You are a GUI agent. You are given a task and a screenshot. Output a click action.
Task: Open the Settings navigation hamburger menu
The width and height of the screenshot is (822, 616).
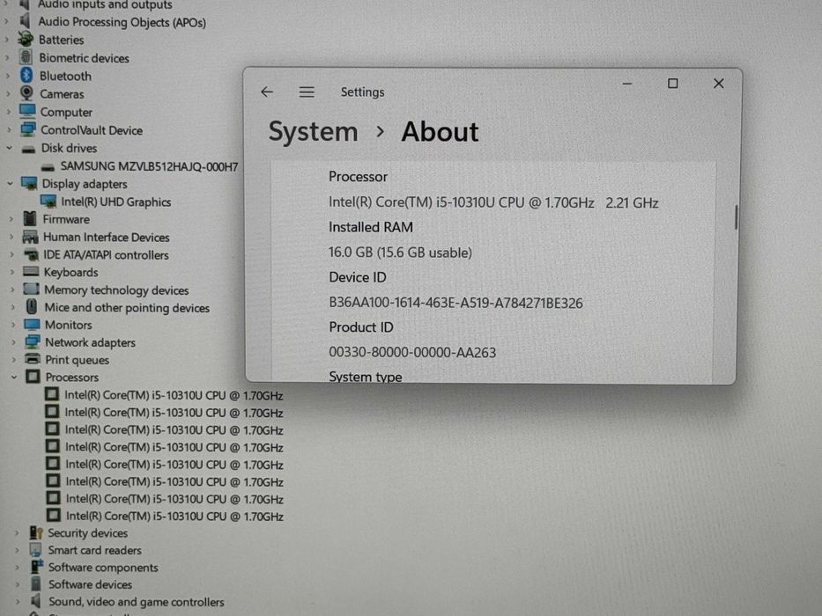click(x=307, y=92)
